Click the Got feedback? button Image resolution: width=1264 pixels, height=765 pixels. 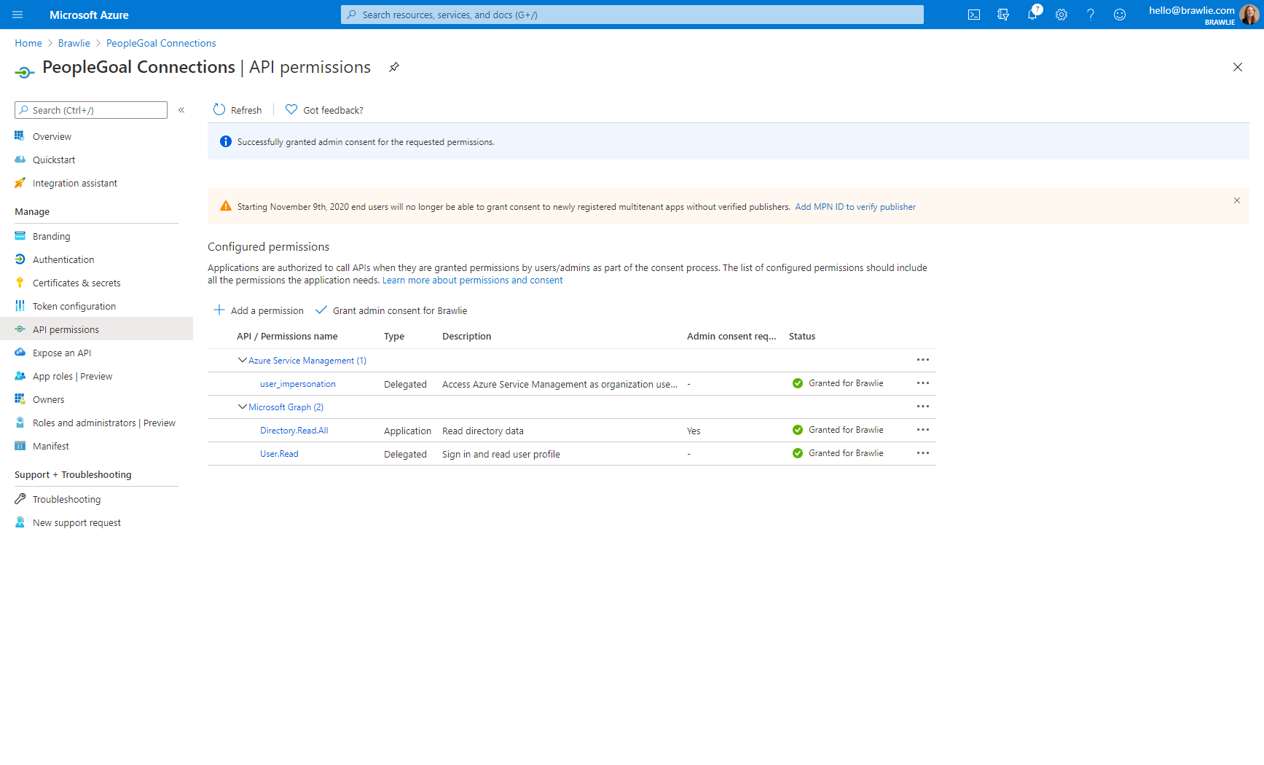(x=324, y=110)
